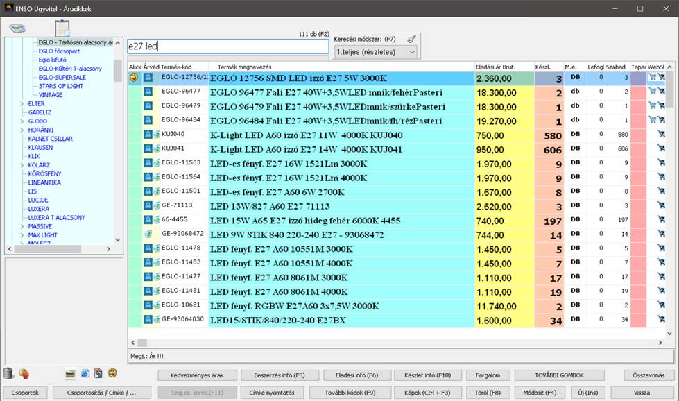Click the red apple icon near the trash
This screenshot has width=679, height=401.
pos(24,373)
